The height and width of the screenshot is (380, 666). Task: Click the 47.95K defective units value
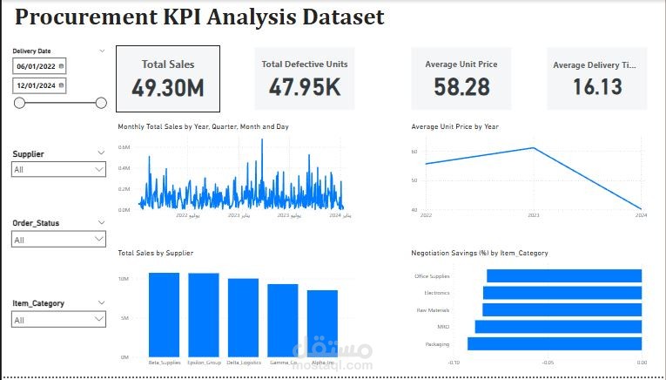click(x=305, y=87)
